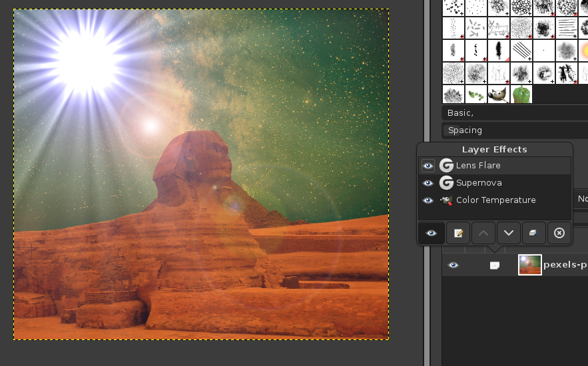The width and height of the screenshot is (588, 366).
Task: Click the Sphinx image on the canvas
Action: [x=201, y=174]
